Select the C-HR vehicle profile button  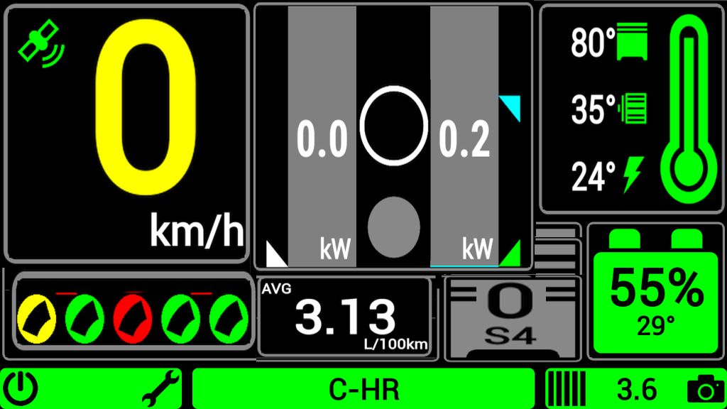click(x=363, y=388)
